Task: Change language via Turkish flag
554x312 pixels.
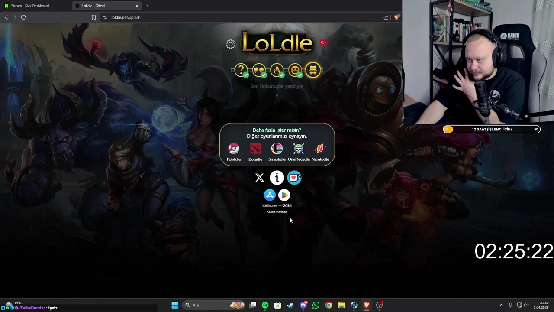Action: (323, 42)
